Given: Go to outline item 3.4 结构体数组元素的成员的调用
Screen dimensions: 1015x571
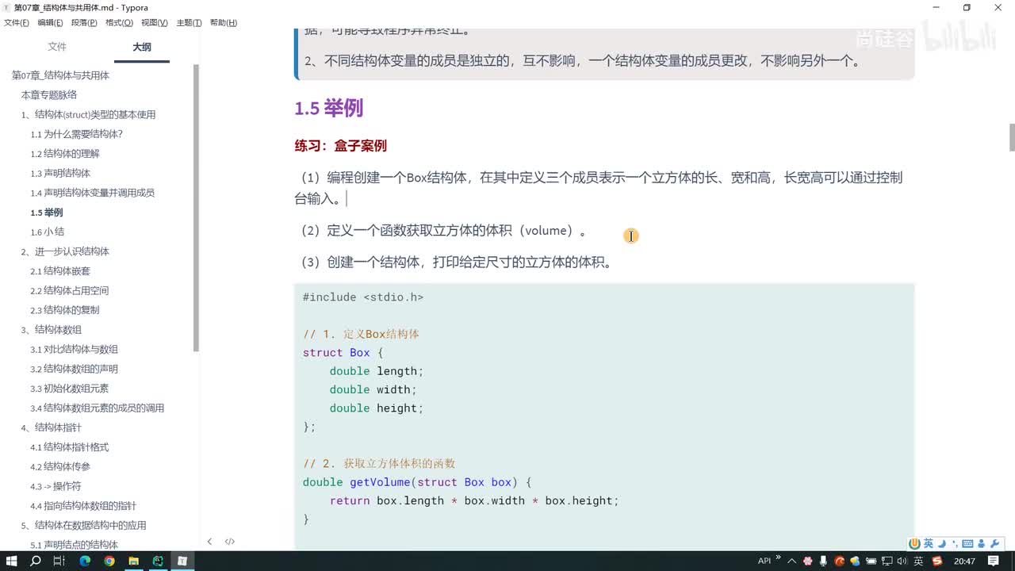Looking at the screenshot, I should point(97,408).
